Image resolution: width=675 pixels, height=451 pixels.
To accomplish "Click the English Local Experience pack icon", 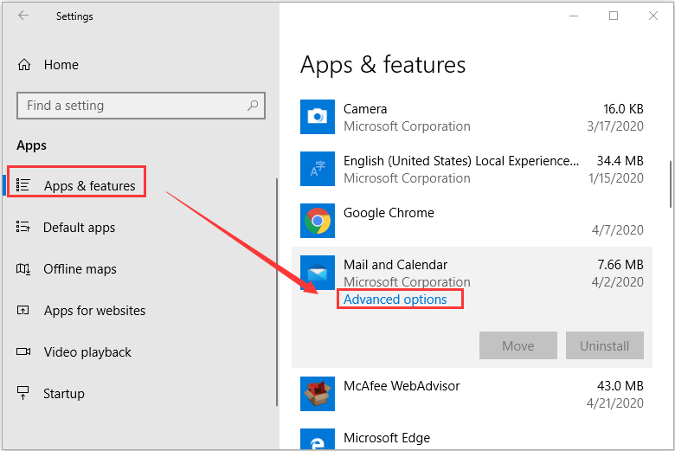I will point(318,169).
